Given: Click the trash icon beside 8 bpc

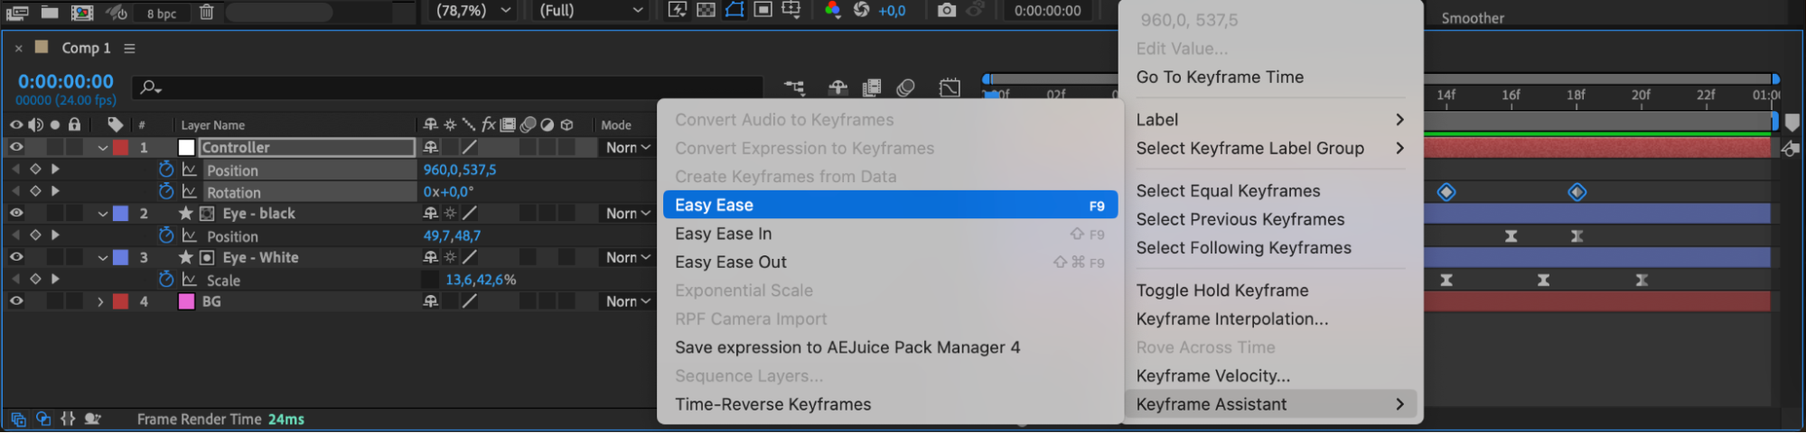Looking at the screenshot, I should 206,12.
